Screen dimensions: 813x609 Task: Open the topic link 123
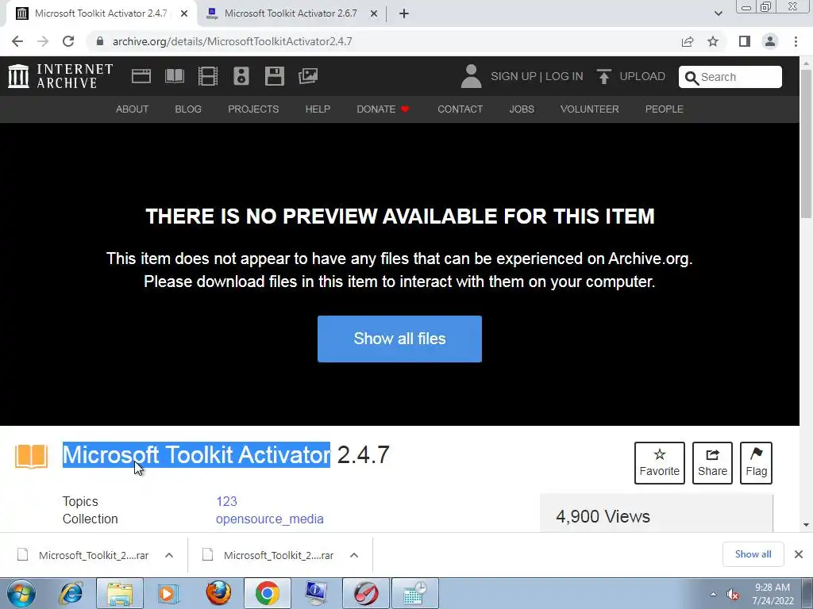(226, 501)
